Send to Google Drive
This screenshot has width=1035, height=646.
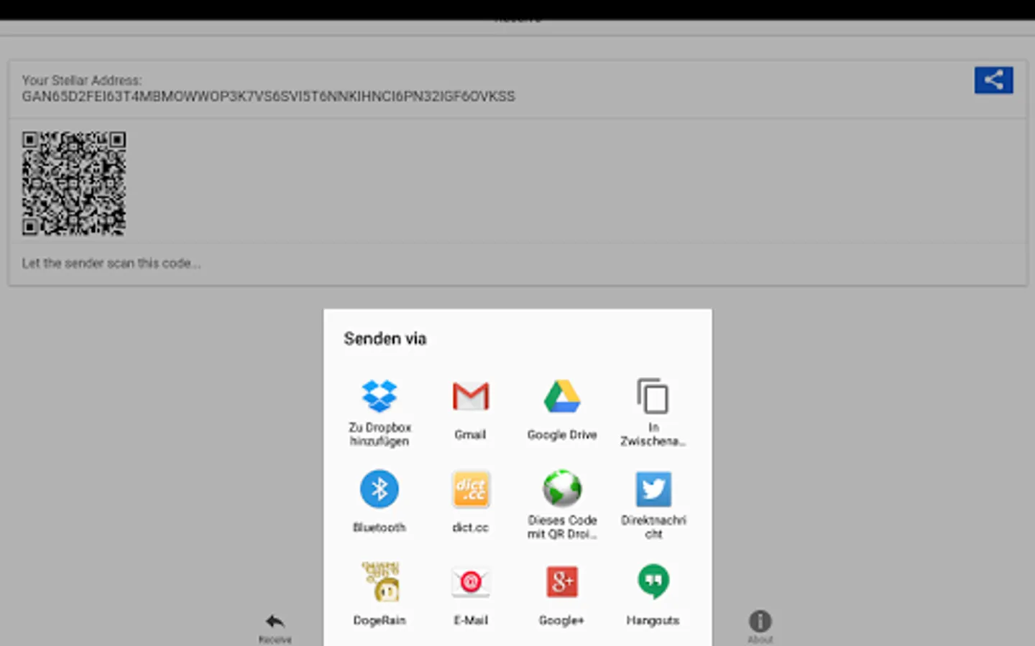pos(562,410)
